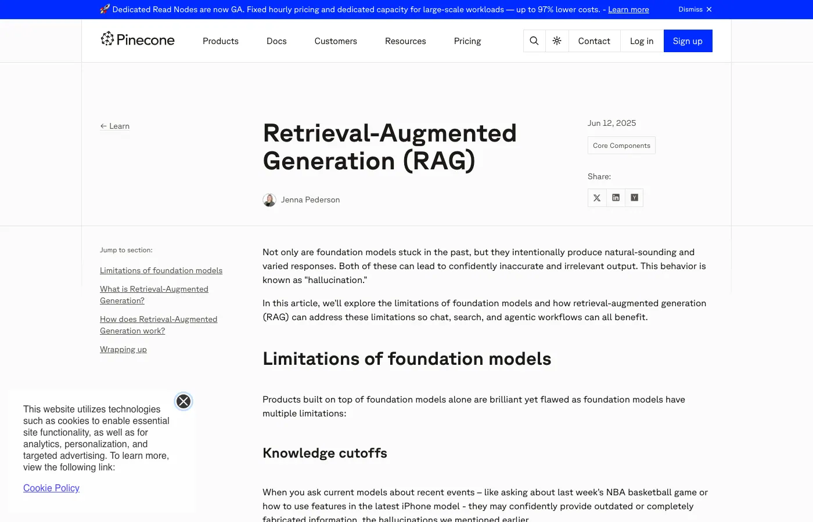The height and width of the screenshot is (522, 813).
Task: Click the Sign up button
Action: coord(688,41)
